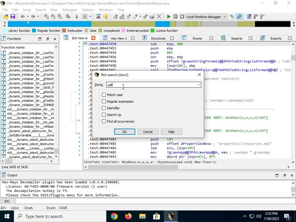Click Cancel in Text search dialog
This screenshot has width=296, height=222.
148,132
